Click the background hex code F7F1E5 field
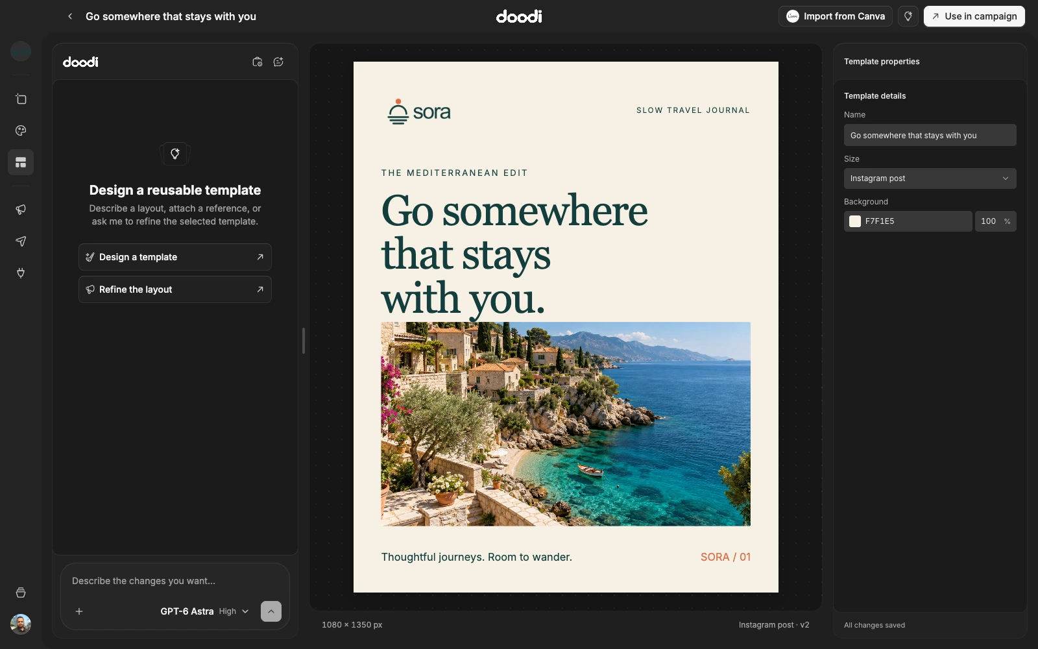The height and width of the screenshot is (649, 1038). coord(908,221)
